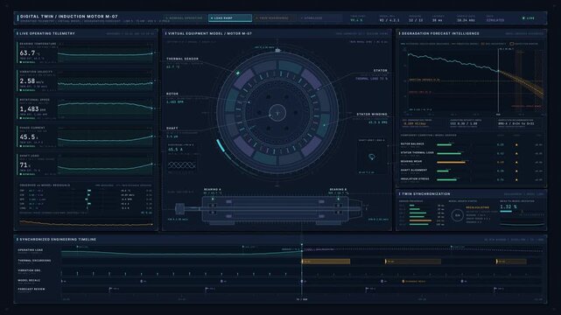Click the Bearing Temperature trend chart
This screenshot has width=561, height=315.
point(105,53)
